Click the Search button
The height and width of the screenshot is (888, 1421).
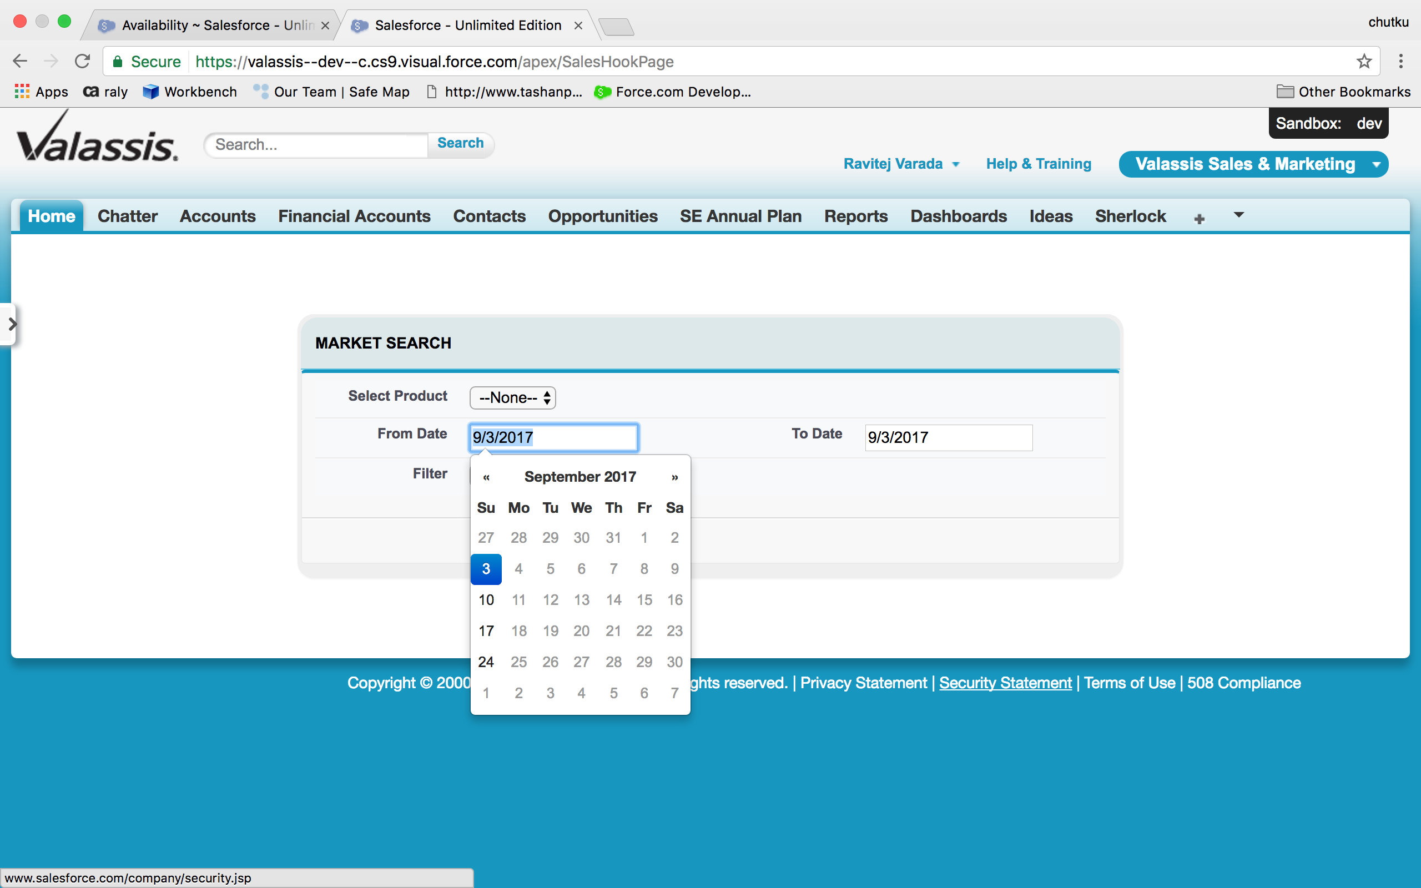point(460,143)
